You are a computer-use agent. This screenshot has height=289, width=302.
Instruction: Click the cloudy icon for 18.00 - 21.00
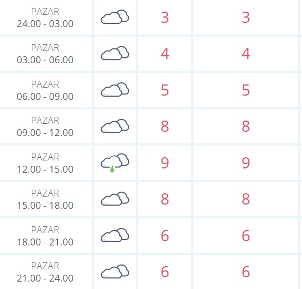coord(115,235)
